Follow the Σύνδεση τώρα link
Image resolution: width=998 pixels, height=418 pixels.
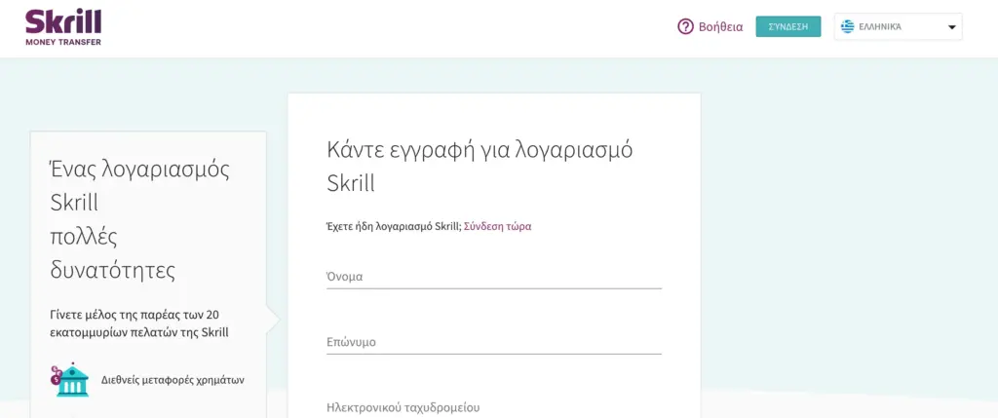point(497,226)
